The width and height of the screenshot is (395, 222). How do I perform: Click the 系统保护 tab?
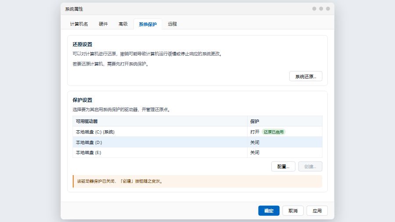click(147, 24)
